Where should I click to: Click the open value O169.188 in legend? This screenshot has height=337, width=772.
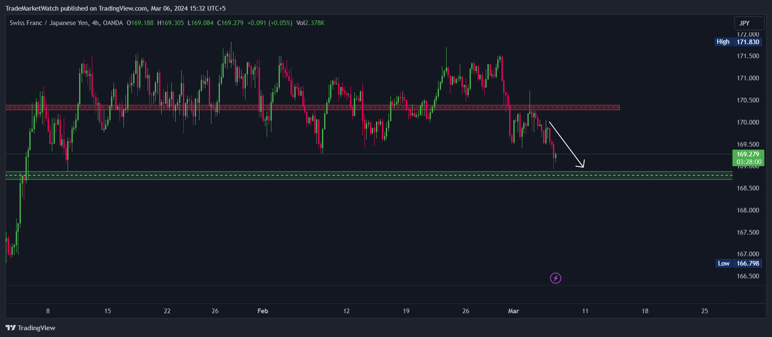tap(140, 23)
